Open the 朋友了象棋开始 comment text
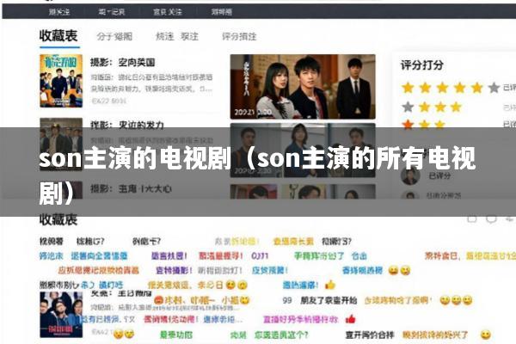Image resolution: width=516 pixels, height=344 pixels. (x=329, y=300)
